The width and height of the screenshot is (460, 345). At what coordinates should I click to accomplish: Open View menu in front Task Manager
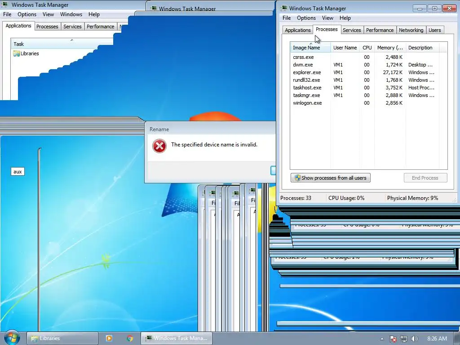tap(327, 18)
